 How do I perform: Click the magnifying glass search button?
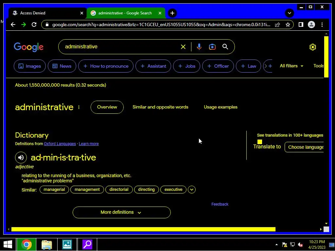click(225, 47)
